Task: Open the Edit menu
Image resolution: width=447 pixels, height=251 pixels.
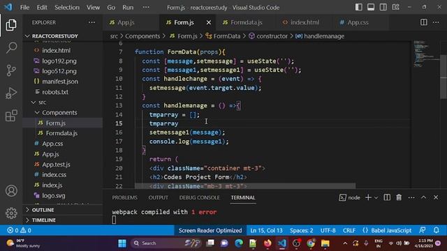Action: point(42,8)
